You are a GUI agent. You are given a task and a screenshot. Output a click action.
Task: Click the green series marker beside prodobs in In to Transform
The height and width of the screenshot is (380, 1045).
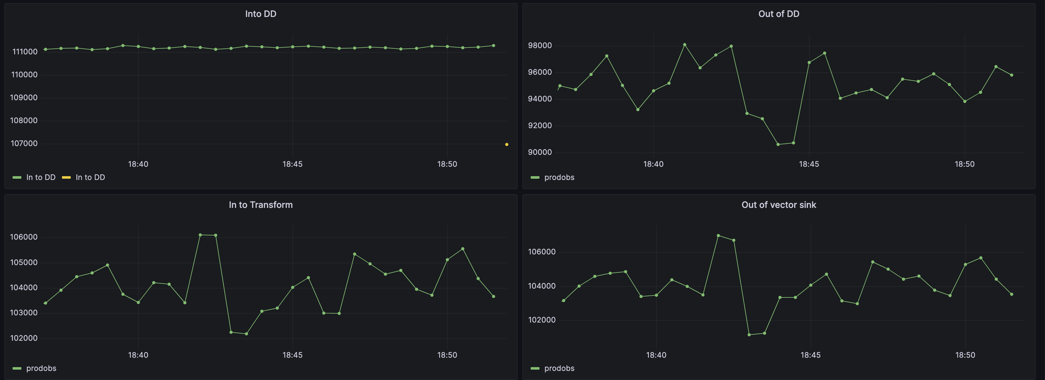tap(16, 368)
